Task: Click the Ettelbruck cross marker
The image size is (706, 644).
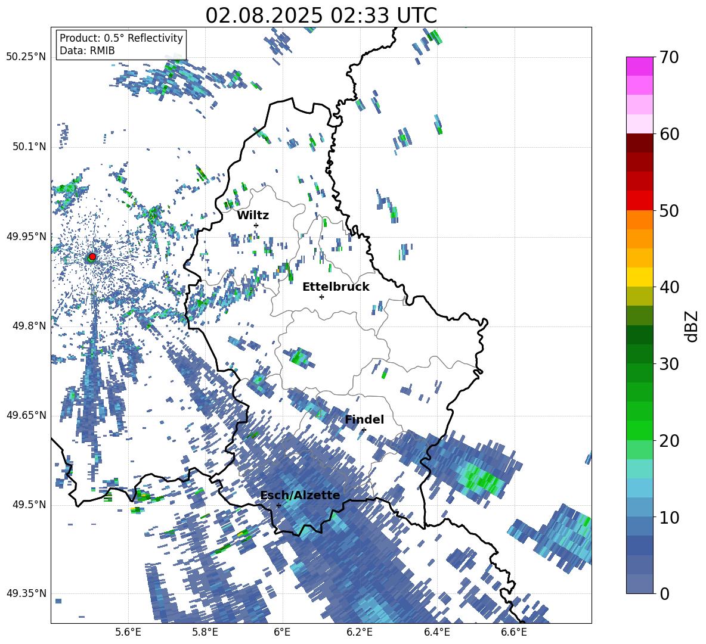Action: (x=321, y=297)
